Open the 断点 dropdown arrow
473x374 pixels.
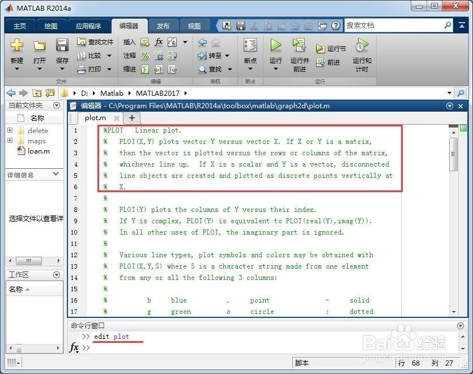(250, 69)
